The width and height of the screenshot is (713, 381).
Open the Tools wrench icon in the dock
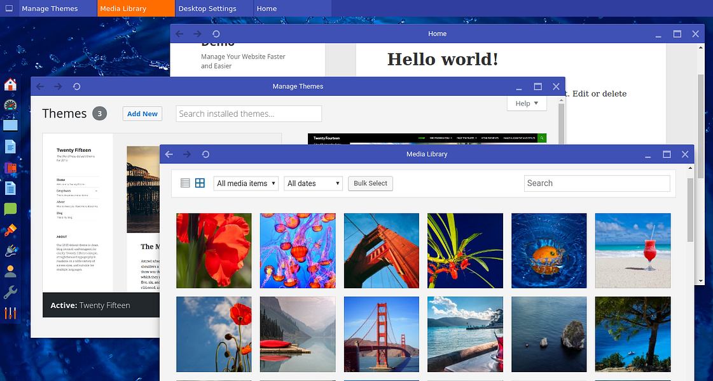coord(10,293)
